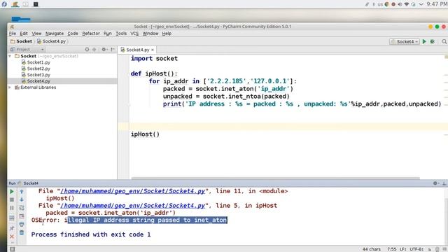Open the Code menu

pyautogui.click(x=73, y=34)
